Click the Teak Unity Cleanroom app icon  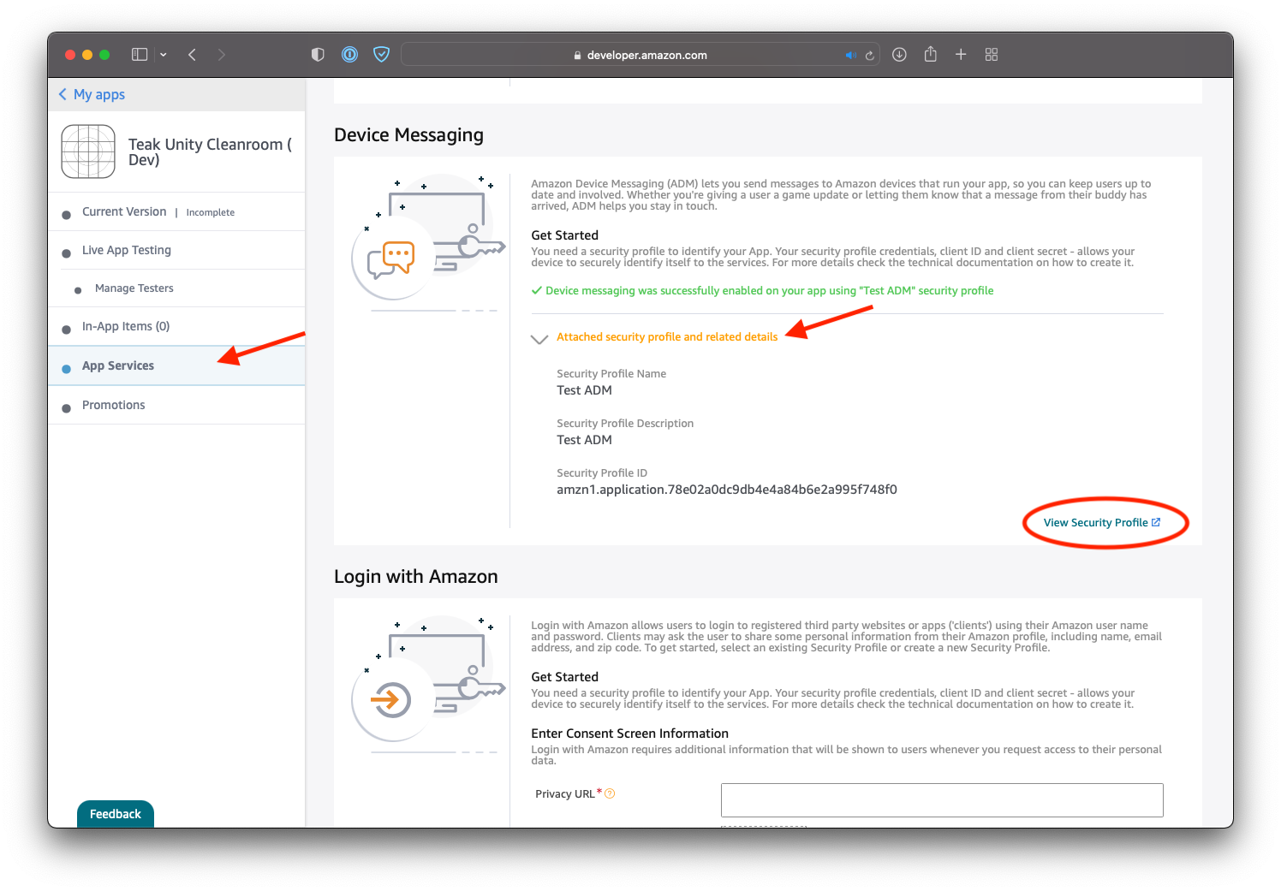(88, 151)
